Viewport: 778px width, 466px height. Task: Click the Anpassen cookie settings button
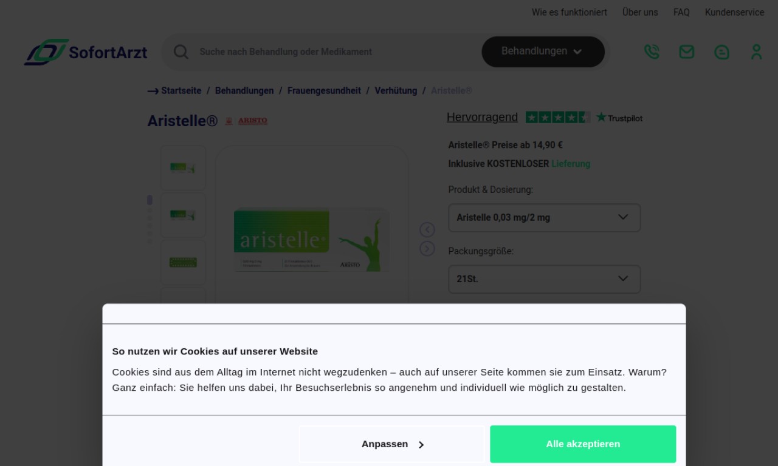pyautogui.click(x=392, y=444)
